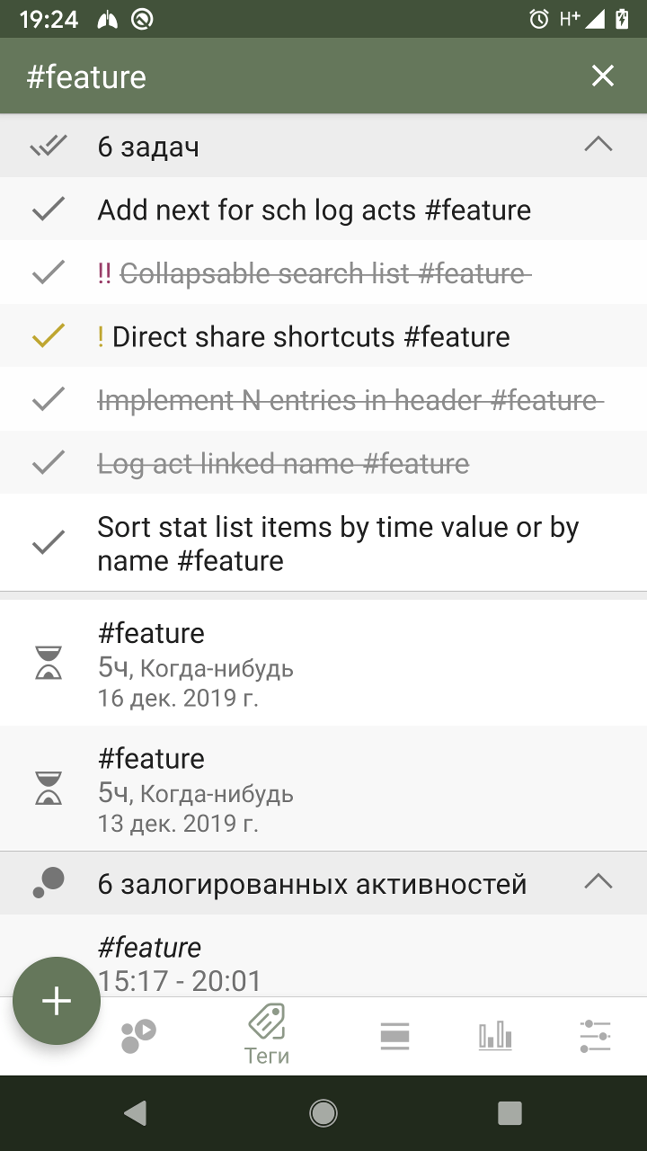
Task: Check off Add next for sch log acts
Action: click(x=49, y=210)
